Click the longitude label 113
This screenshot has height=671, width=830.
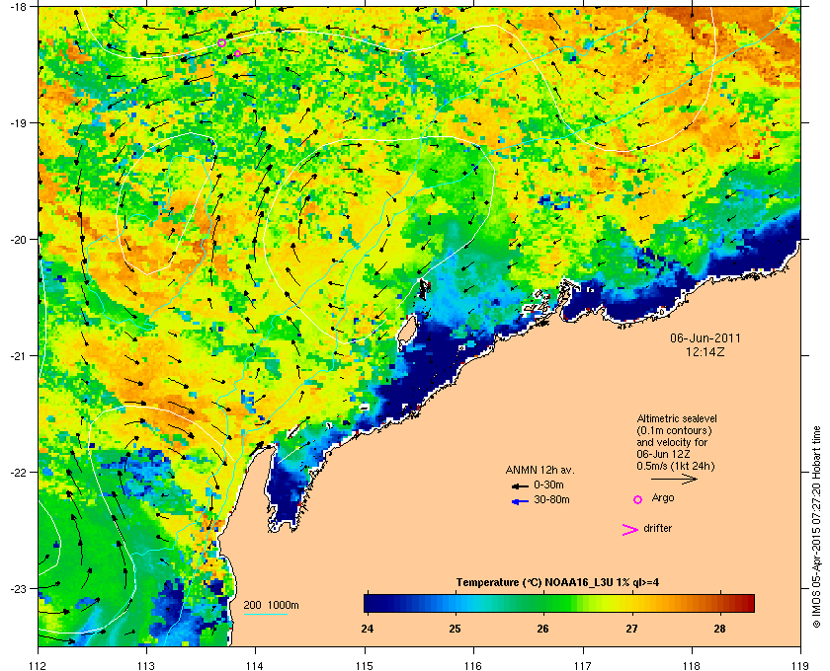click(146, 665)
